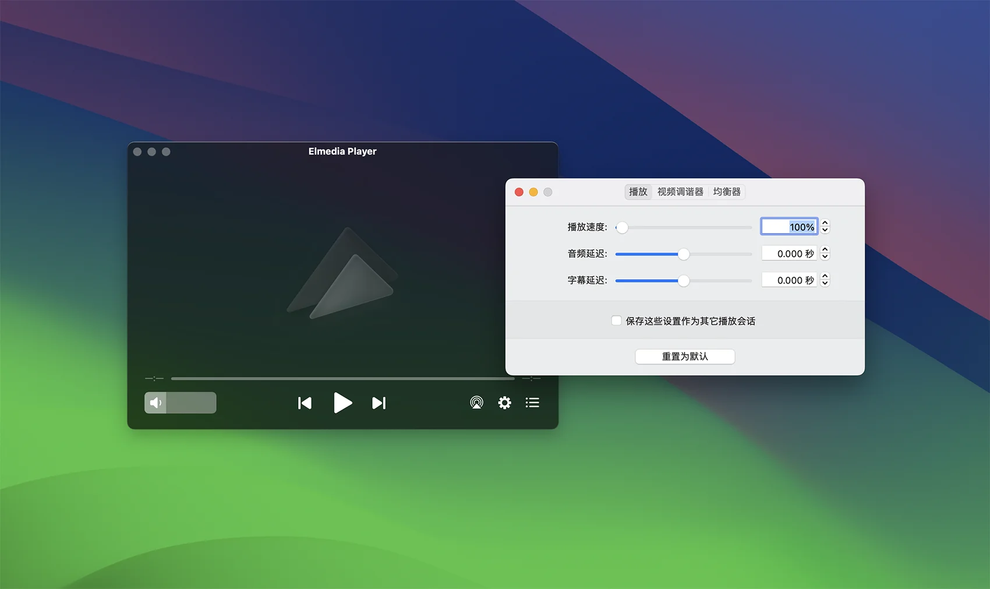Increase 字幕延迟 with stepper up
The height and width of the screenshot is (589, 990).
(825, 277)
